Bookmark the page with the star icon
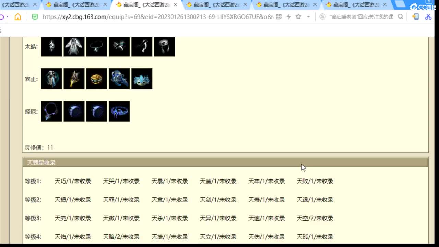Image resolution: width=439 pixels, height=247 pixels. 298,17
